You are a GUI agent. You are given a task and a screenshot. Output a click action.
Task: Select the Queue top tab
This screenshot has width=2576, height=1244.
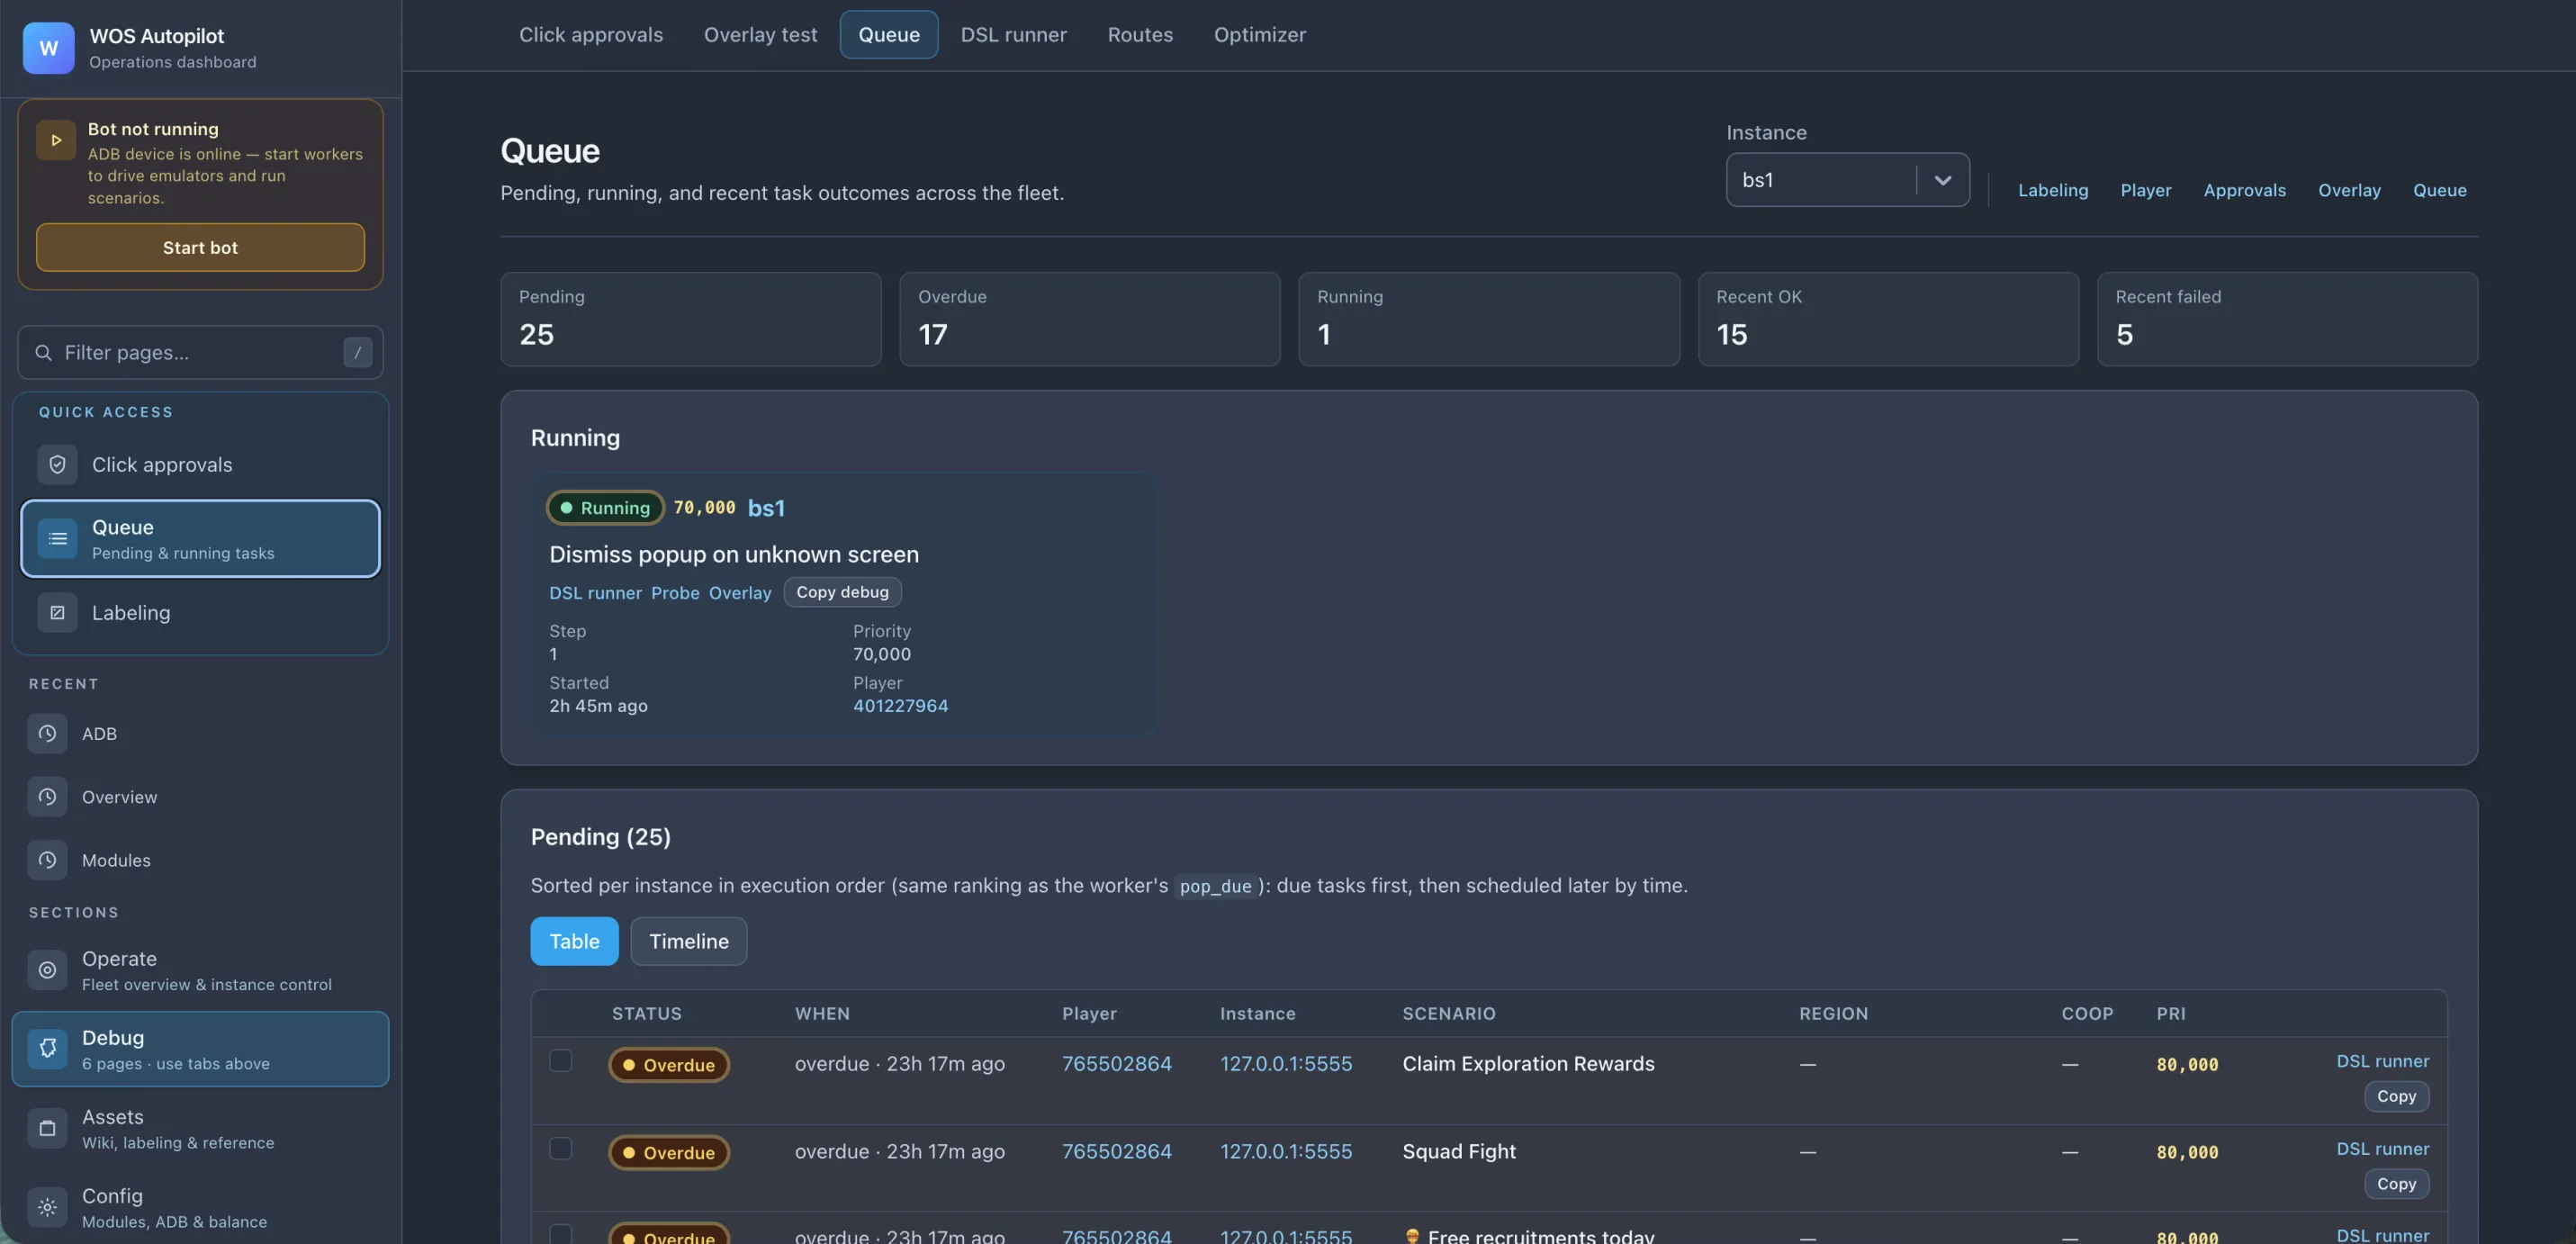888,35
